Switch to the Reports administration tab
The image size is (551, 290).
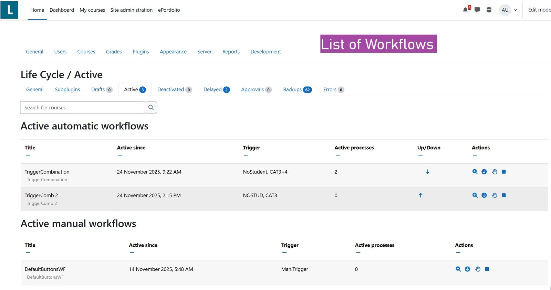click(x=231, y=52)
